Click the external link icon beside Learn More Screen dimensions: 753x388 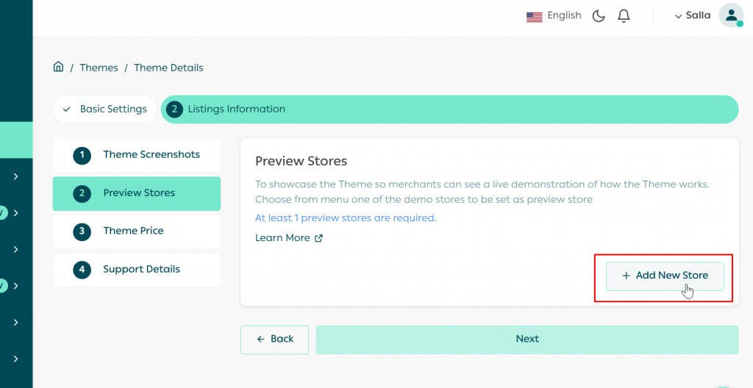pos(318,238)
